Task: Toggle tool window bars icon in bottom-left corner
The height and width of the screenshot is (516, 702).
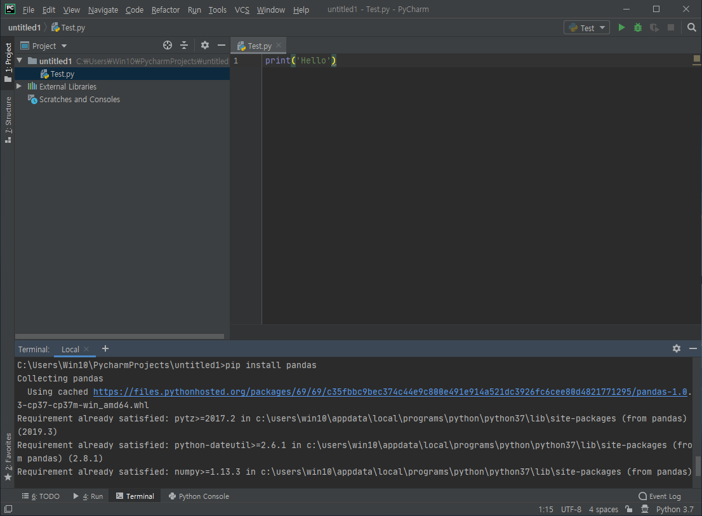Action: pyautogui.click(x=8, y=509)
